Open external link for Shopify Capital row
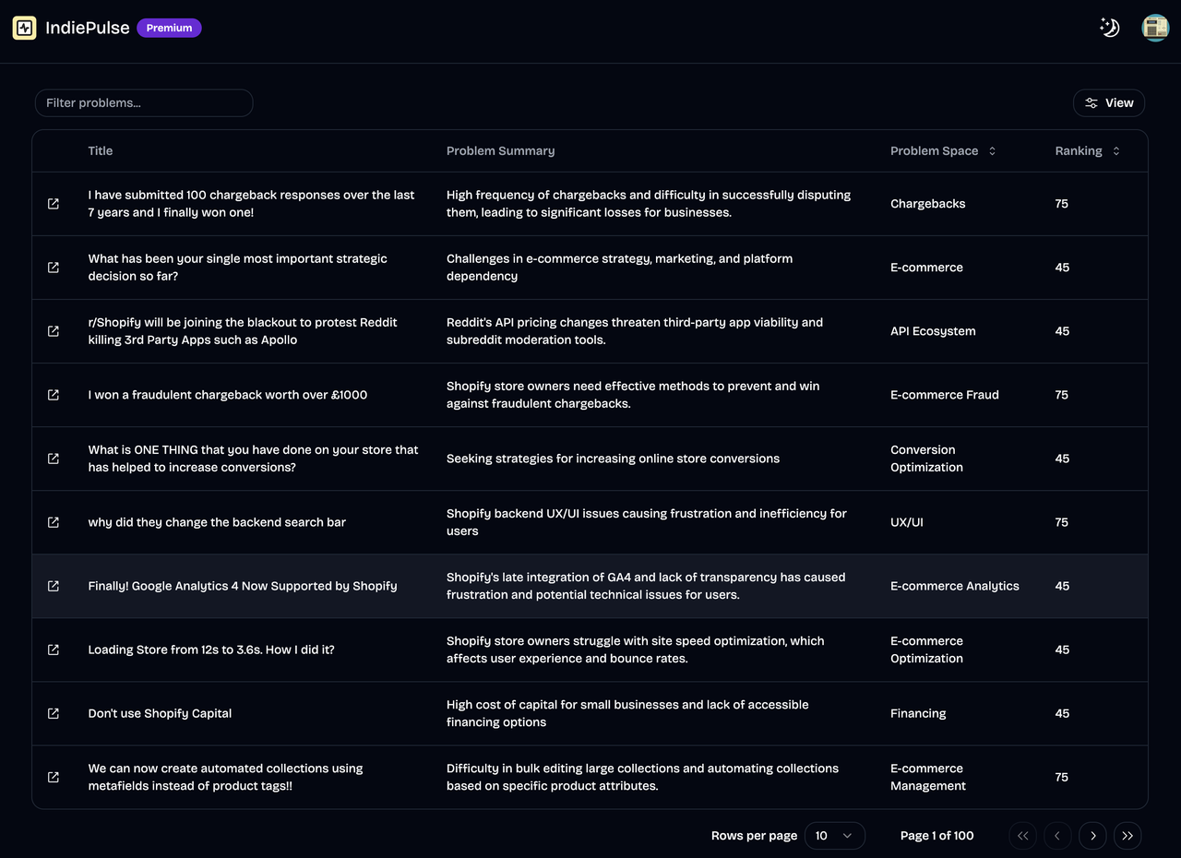This screenshot has height=858, width=1181. tap(54, 713)
